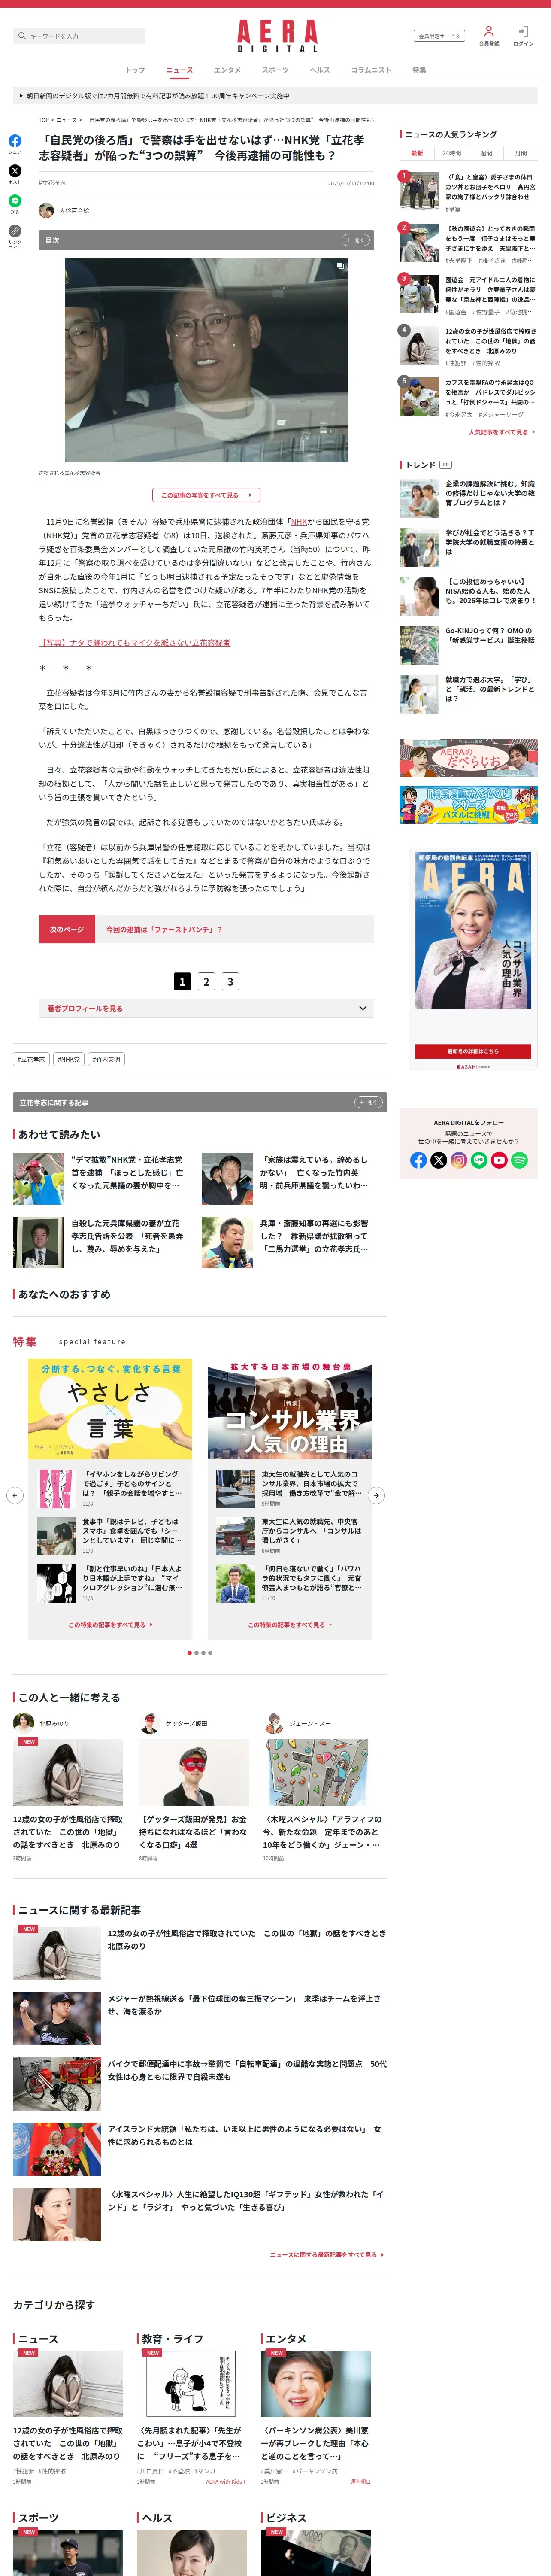The height and width of the screenshot is (2576, 551).
Task: Follow AERA on X icon
Action: point(438,1160)
